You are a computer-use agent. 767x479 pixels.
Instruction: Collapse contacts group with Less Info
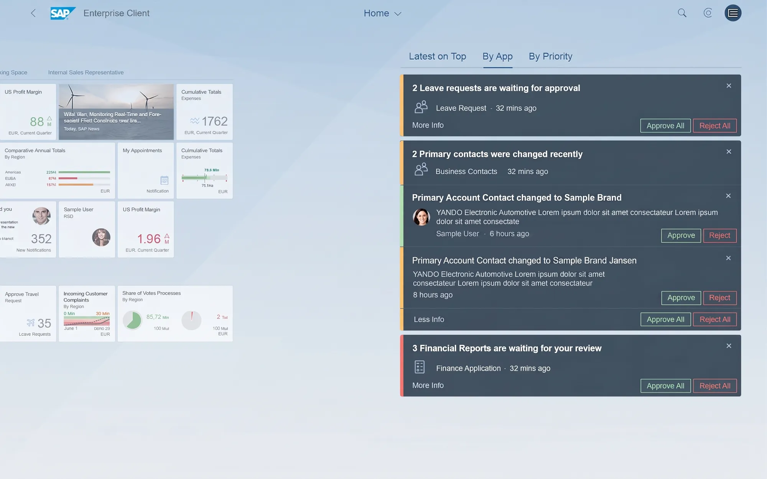tap(429, 320)
